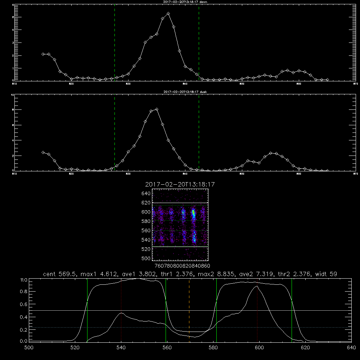Click the 520 label on bottom plot axis
This screenshot has width=360, height=360.
(x=75, y=348)
